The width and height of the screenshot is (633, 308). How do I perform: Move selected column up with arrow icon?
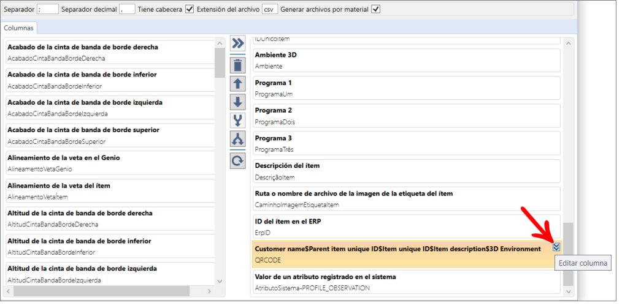[x=237, y=84]
